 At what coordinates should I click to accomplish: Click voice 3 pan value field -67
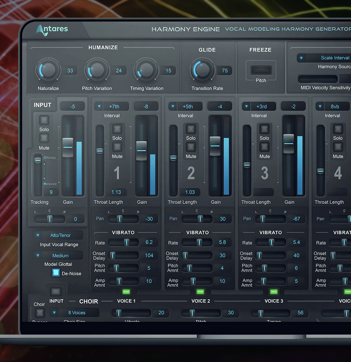(296, 219)
